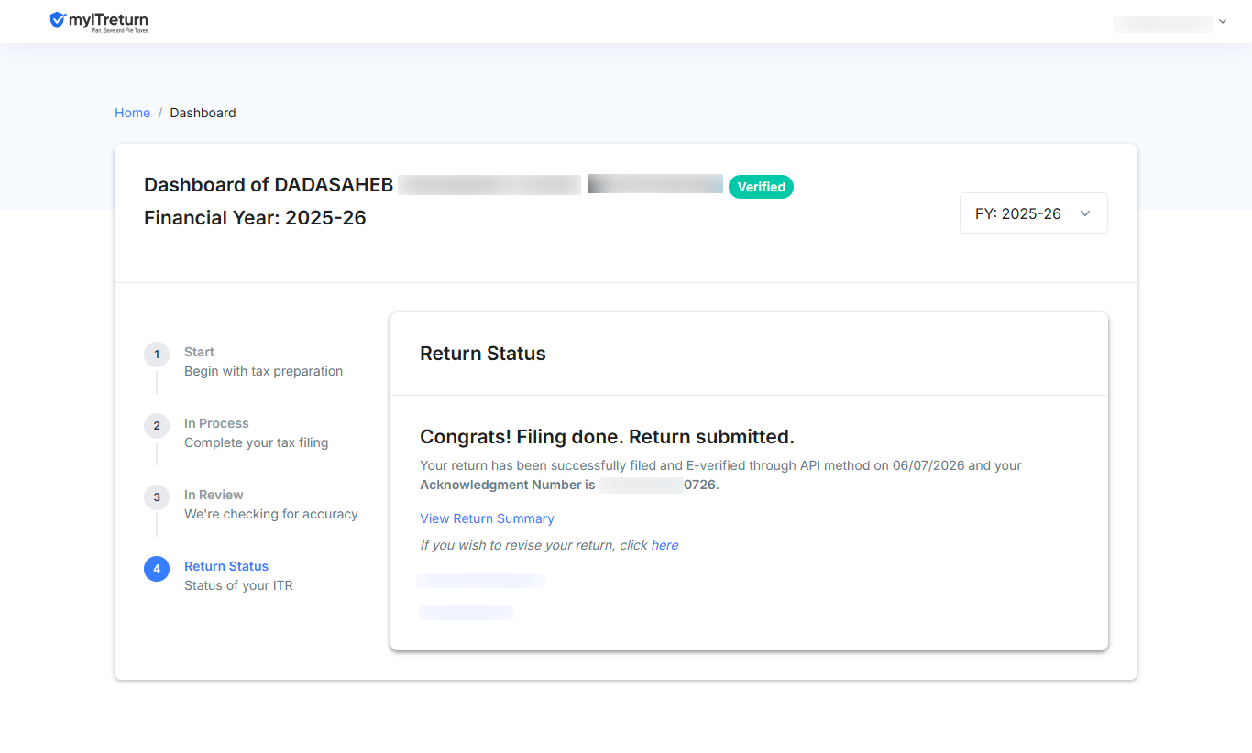Open the In Process step label
Viewport: 1252px width, 753px height.
216,423
